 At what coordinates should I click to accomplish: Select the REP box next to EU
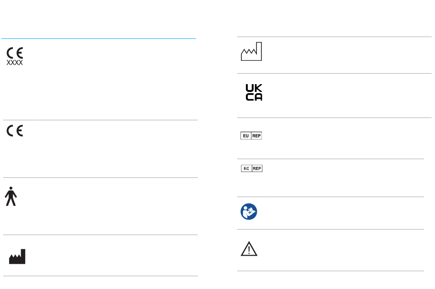click(x=256, y=136)
